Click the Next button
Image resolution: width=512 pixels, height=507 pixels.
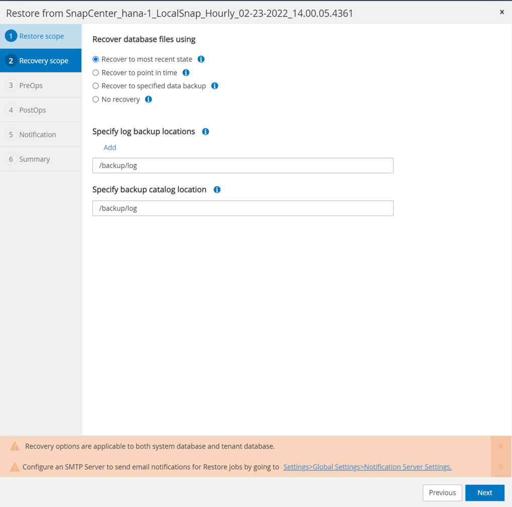(484, 493)
